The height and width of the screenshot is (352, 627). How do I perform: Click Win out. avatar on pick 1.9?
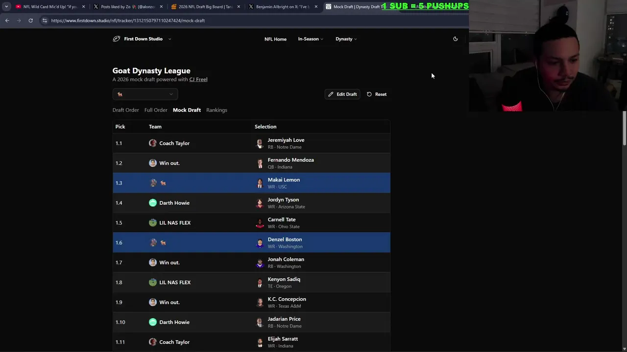(x=153, y=302)
